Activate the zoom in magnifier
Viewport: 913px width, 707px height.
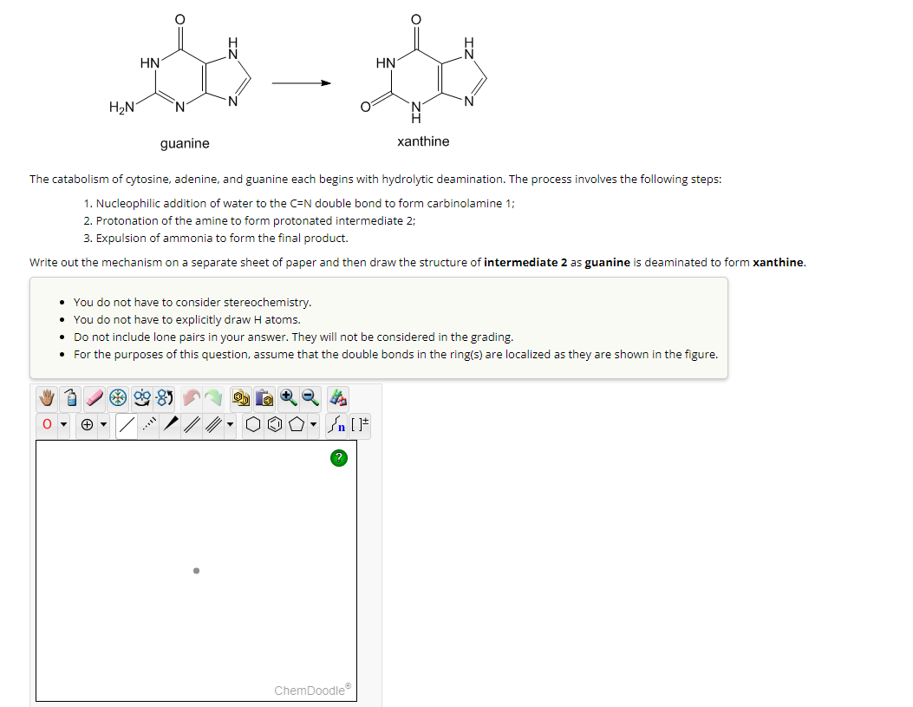coord(287,397)
